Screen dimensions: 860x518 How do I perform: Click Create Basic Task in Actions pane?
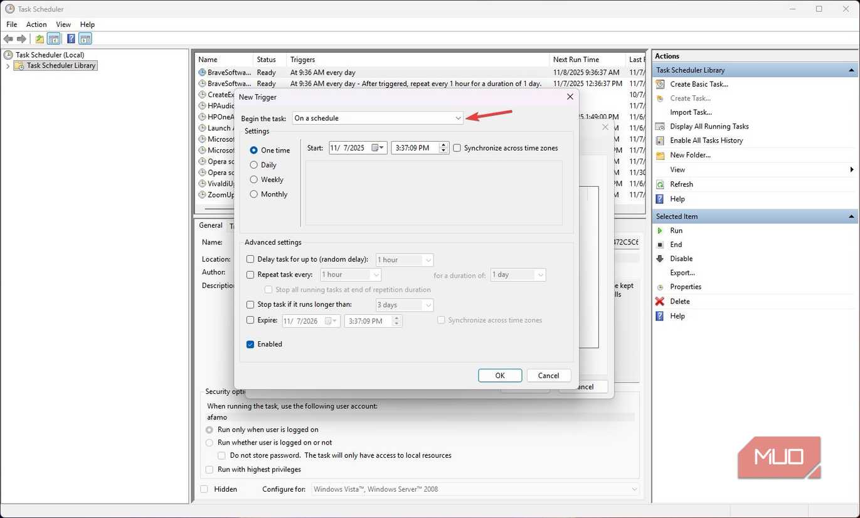pyautogui.click(x=699, y=84)
